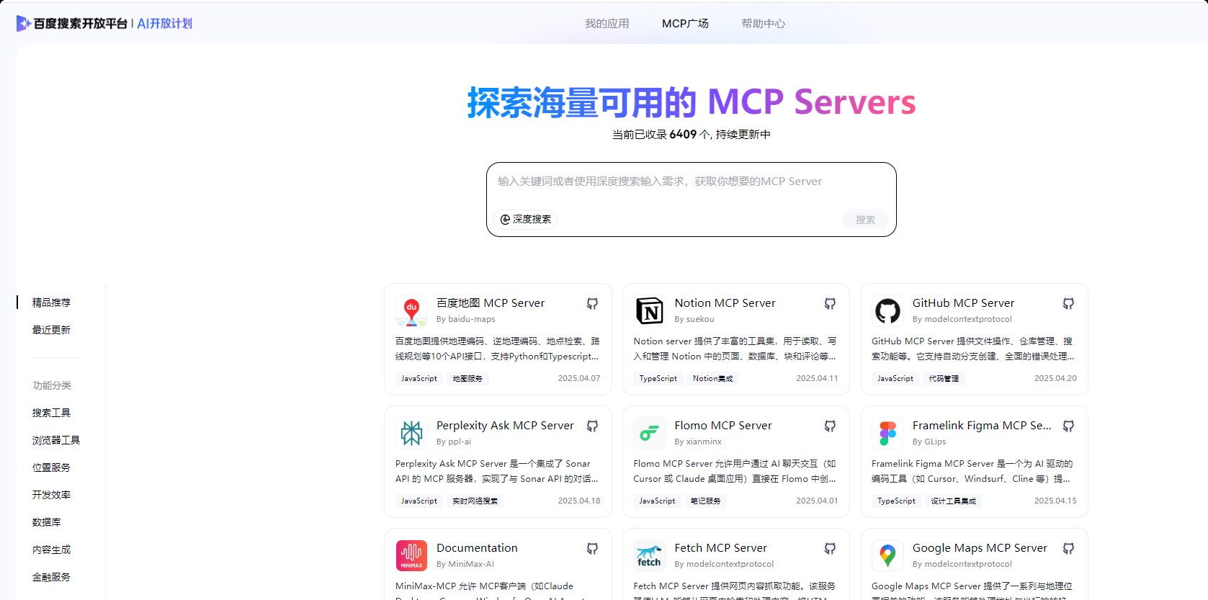Viewport: 1208px width, 600px height.
Task: Open the 我的应用 menu item
Action: coord(607,24)
